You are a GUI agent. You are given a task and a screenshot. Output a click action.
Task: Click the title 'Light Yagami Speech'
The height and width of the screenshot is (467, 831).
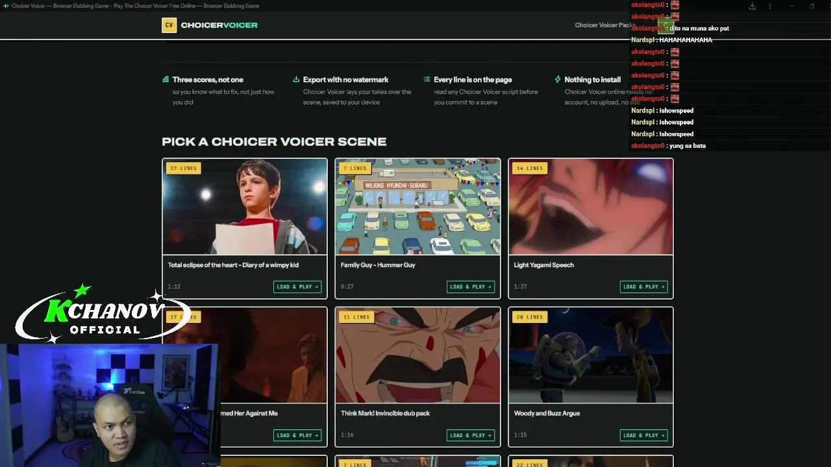click(x=544, y=265)
